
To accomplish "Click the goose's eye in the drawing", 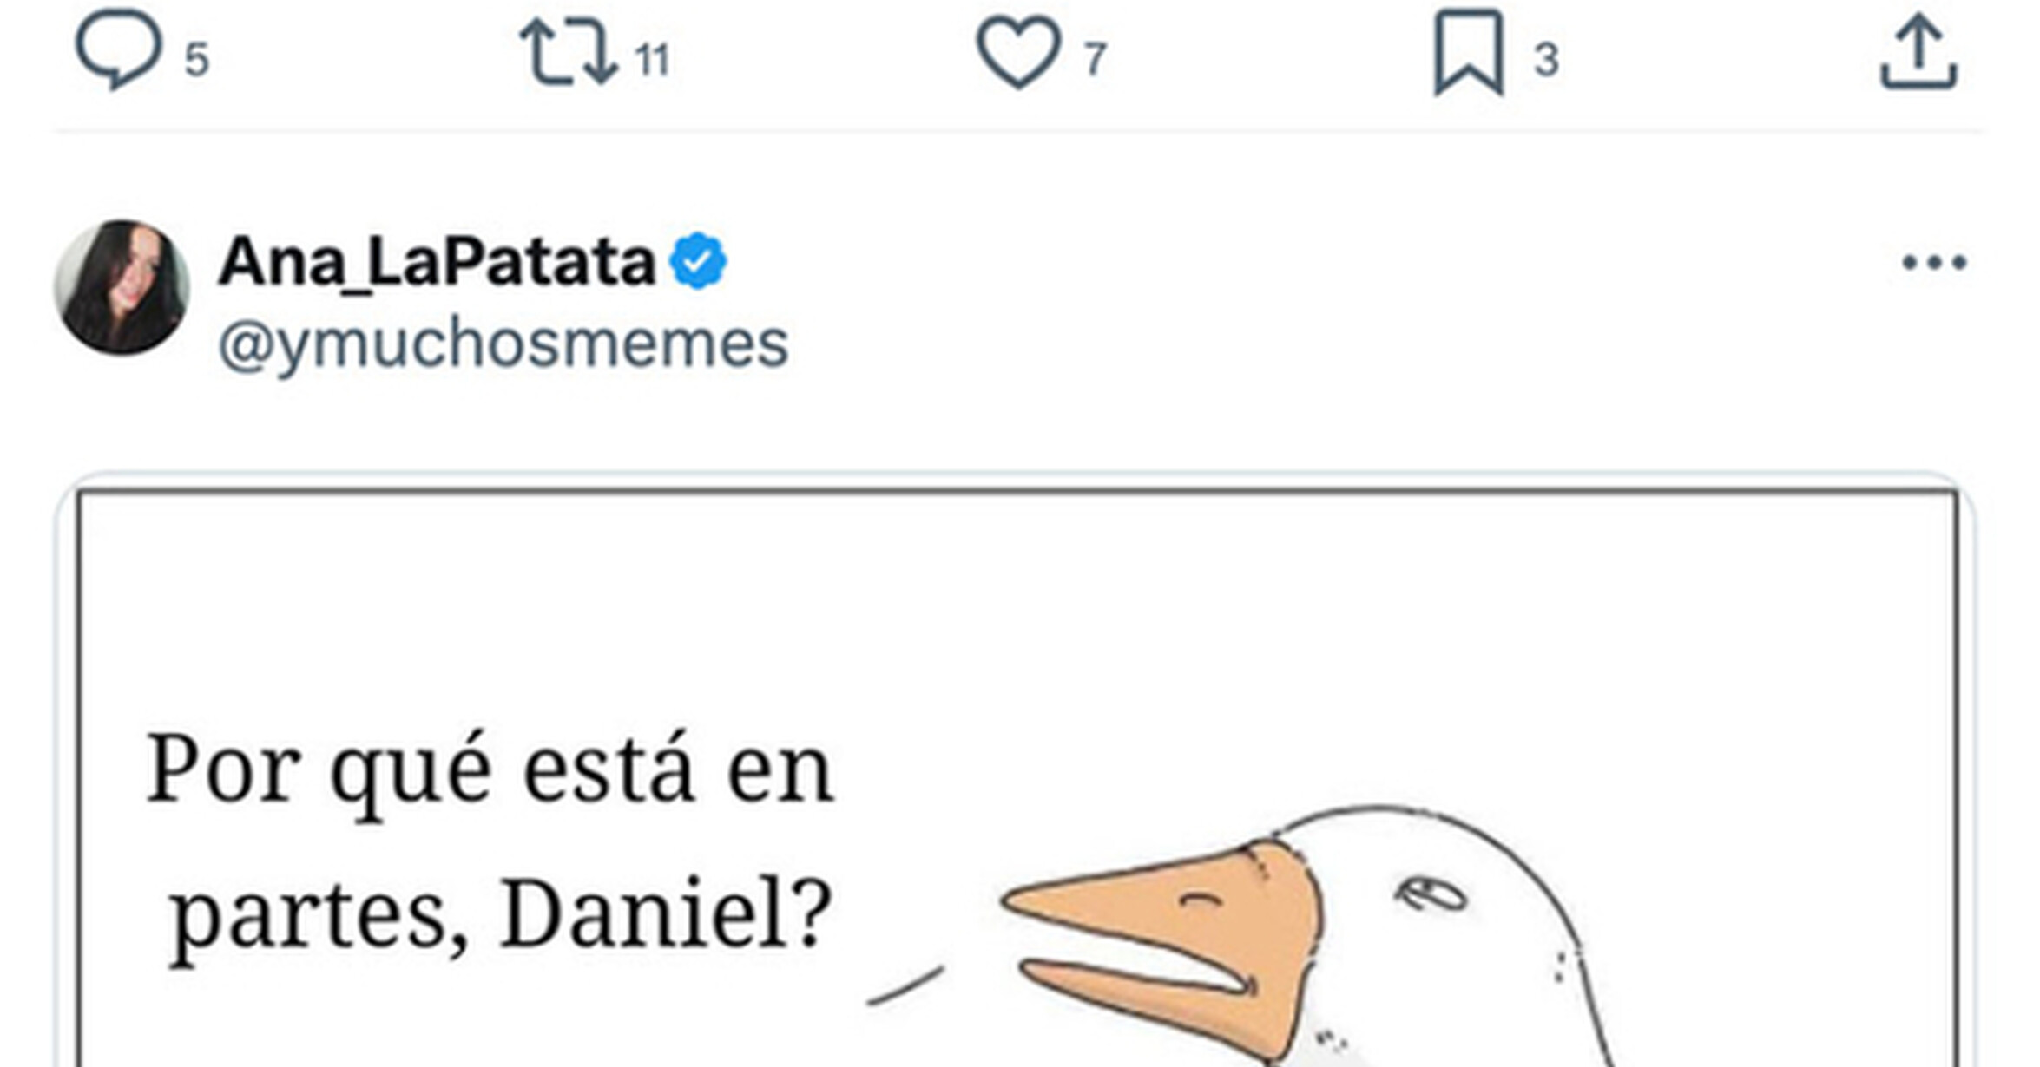I will coord(1430,892).
